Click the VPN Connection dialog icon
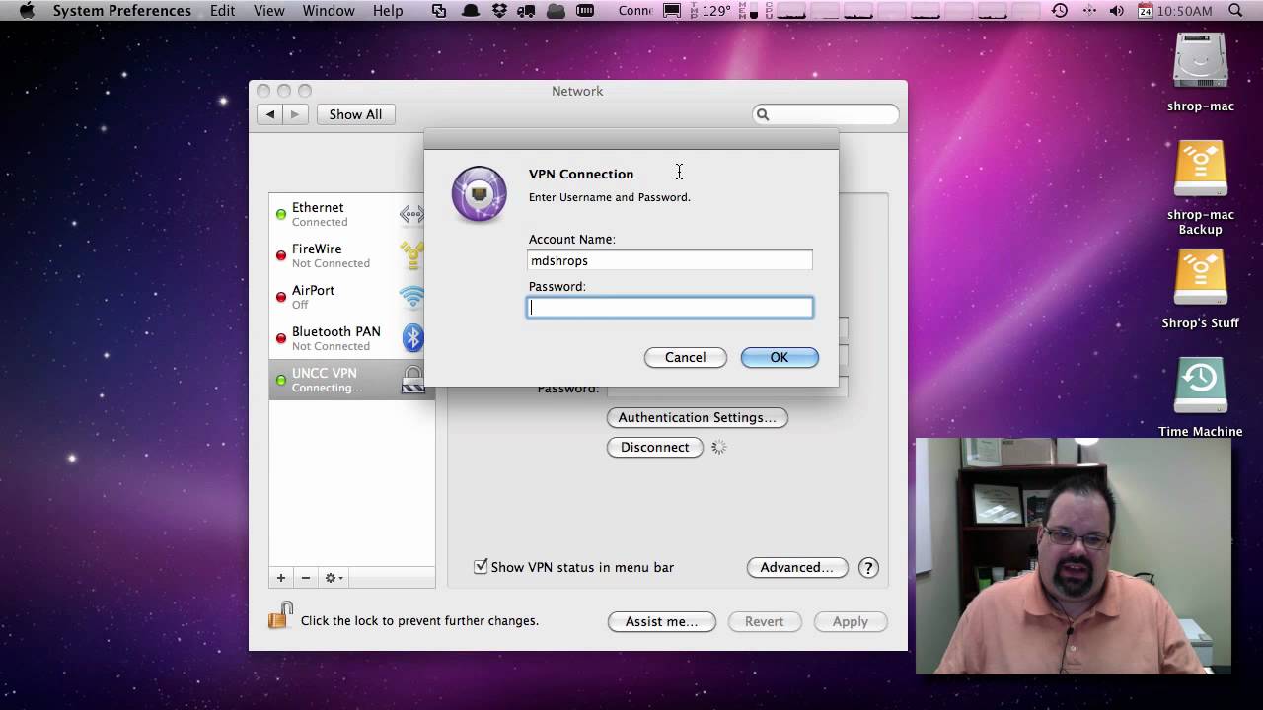The image size is (1263, 710). (479, 193)
